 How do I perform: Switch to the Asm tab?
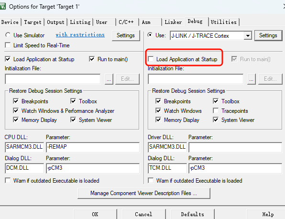(150, 22)
